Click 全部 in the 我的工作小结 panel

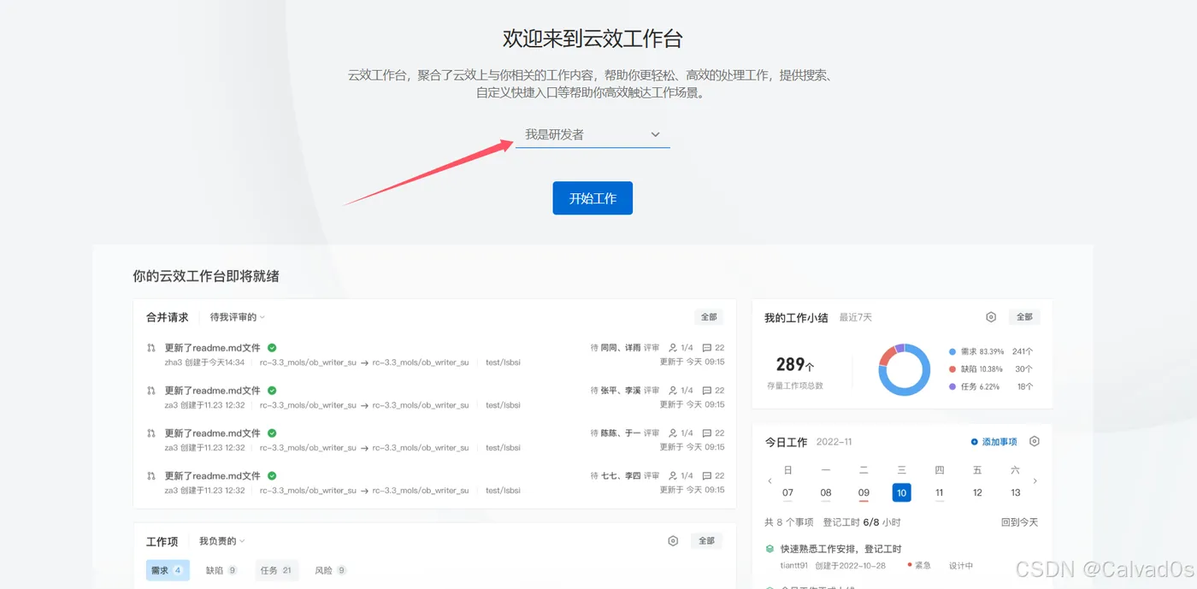point(1024,317)
